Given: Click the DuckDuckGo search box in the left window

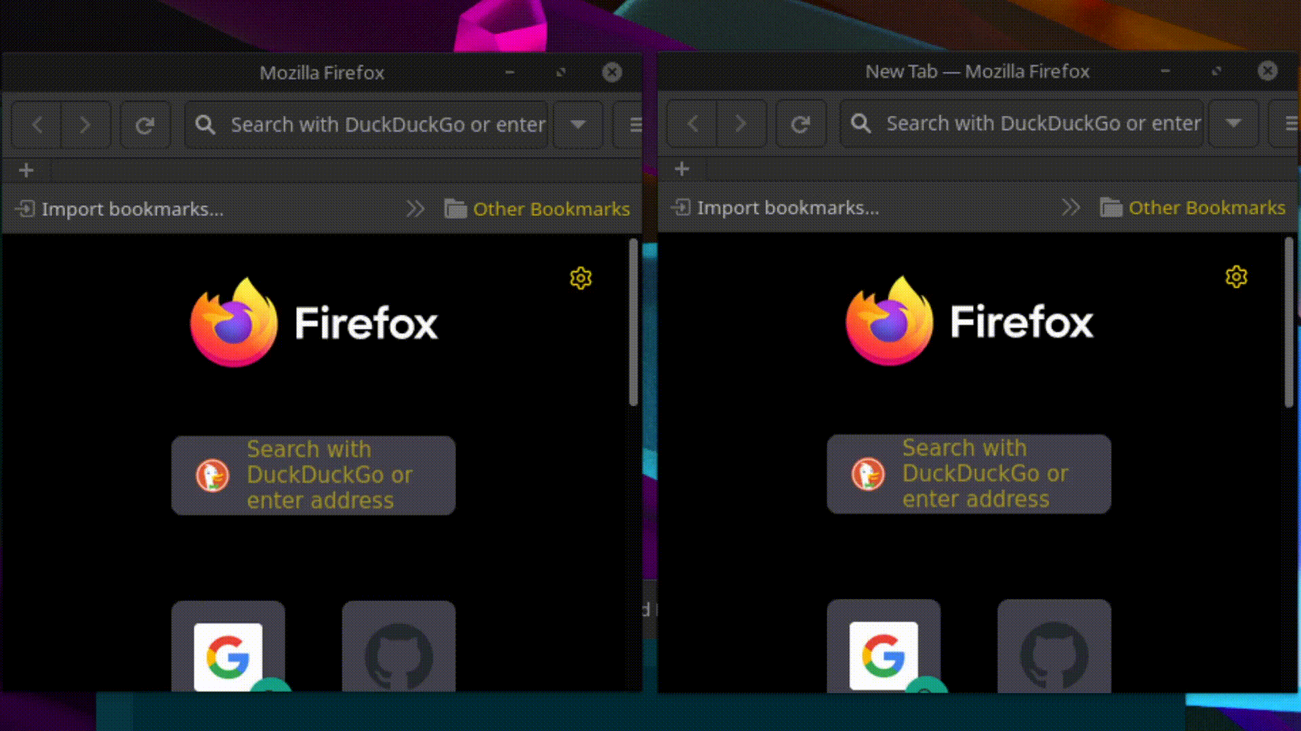Looking at the screenshot, I should click(x=314, y=475).
